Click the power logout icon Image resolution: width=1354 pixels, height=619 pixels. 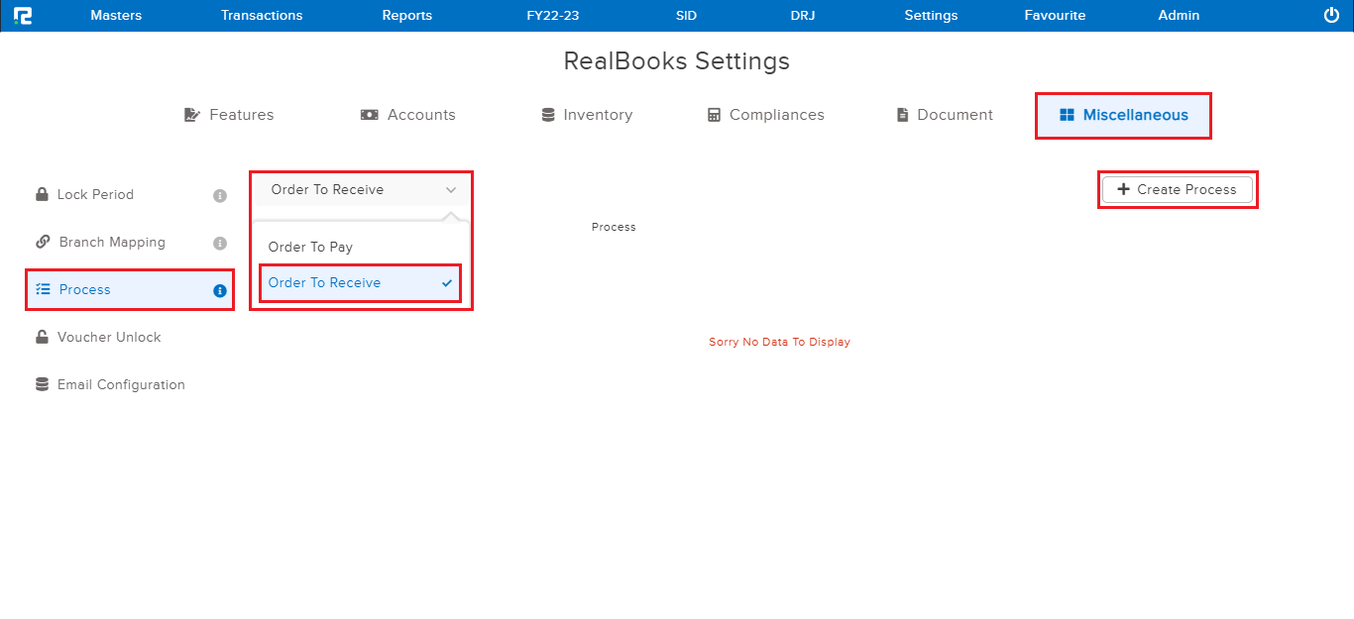(1331, 15)
